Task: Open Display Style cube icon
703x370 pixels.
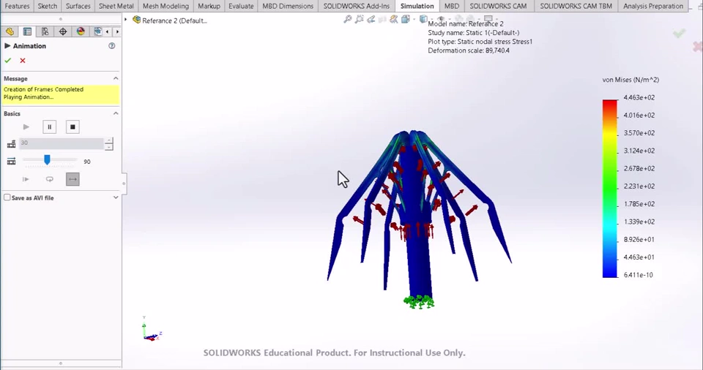Action: [x=423, y=19]
